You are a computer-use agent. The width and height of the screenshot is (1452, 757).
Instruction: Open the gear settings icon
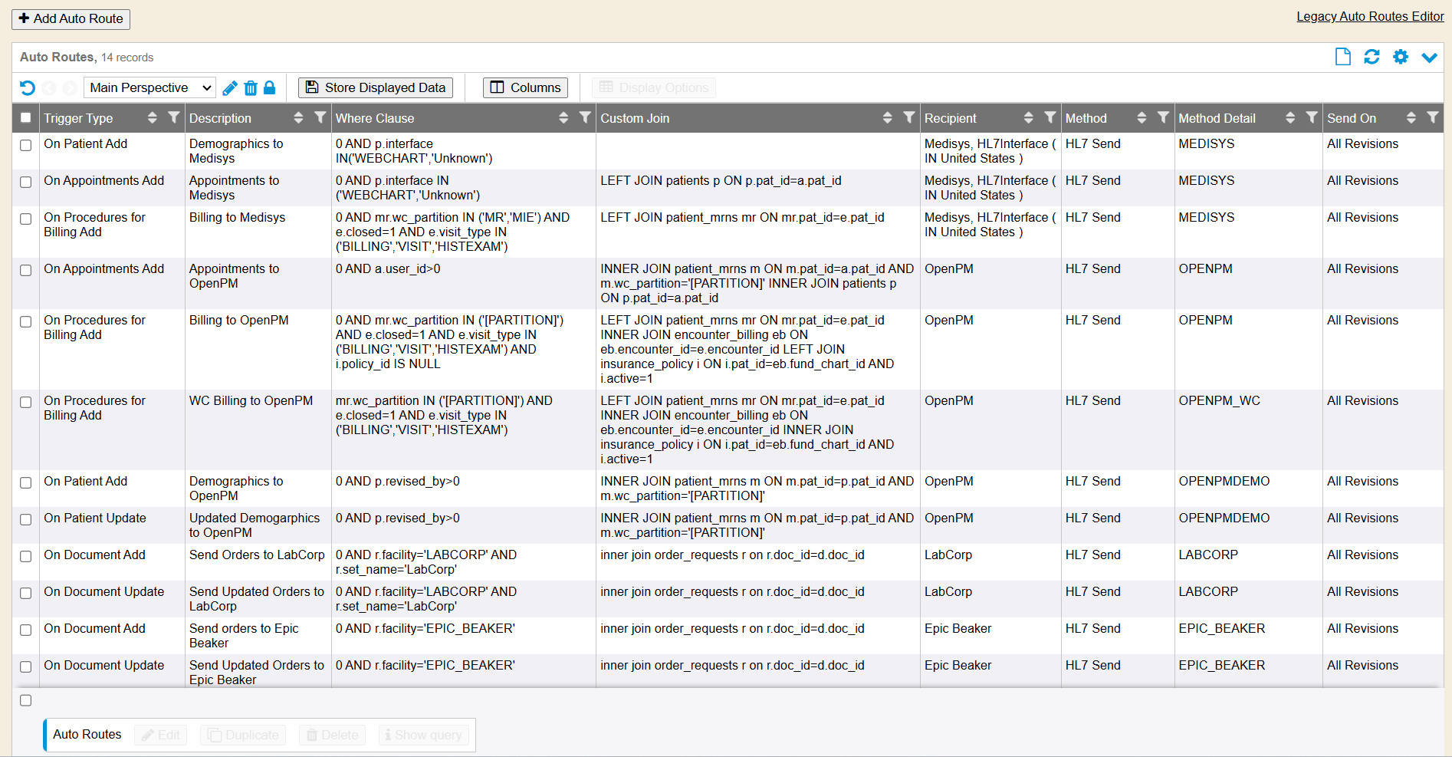[x=1401, y=57]
